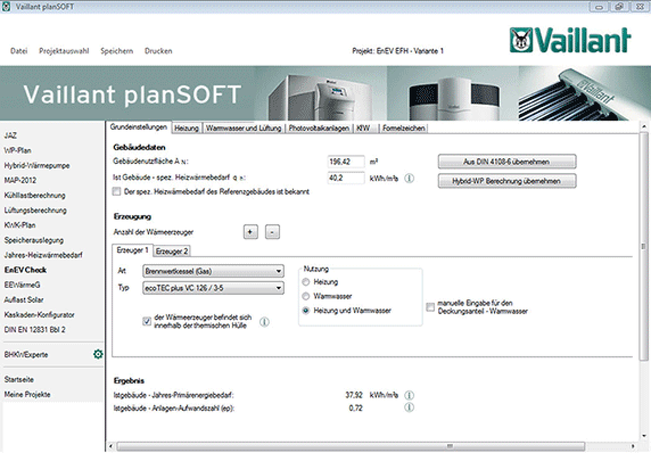Open EEWärmeG in the sidebar
The image size is (651, 453).
pyautogui.click(x=22, y=285)
